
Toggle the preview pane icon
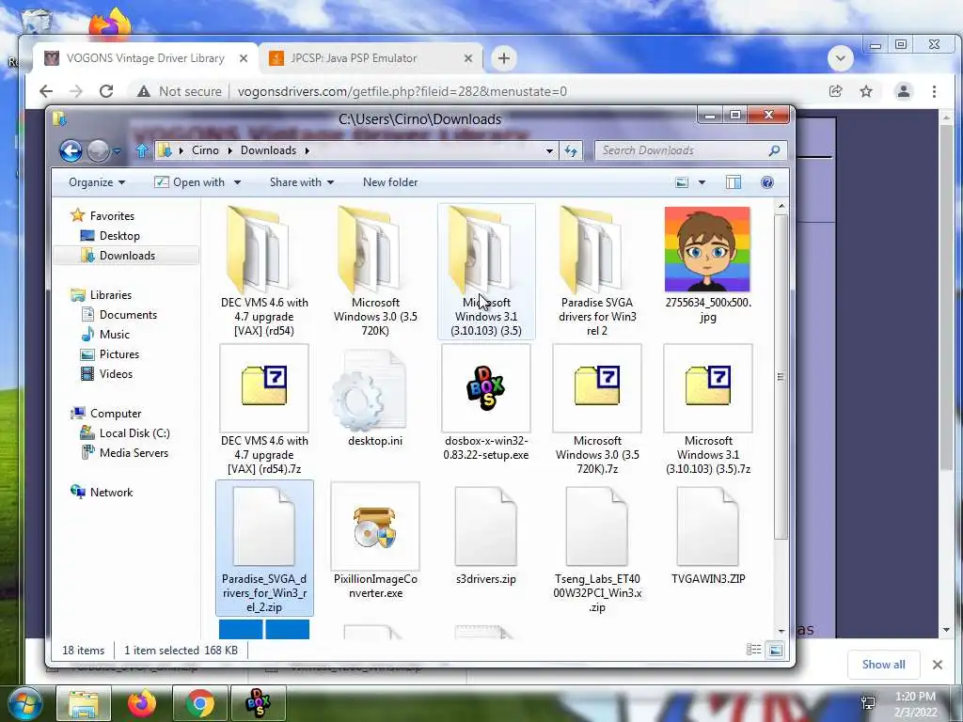click(734, 182)
